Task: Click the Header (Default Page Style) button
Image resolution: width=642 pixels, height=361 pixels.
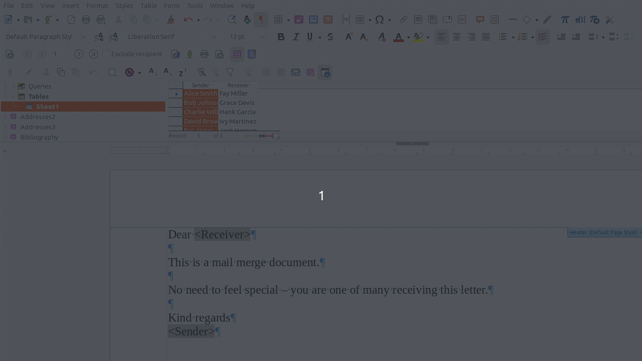Action: [604, 233]
